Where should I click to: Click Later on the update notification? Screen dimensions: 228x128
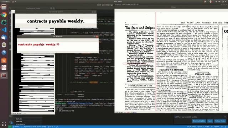pyautogui.click(x=210, y=121)
